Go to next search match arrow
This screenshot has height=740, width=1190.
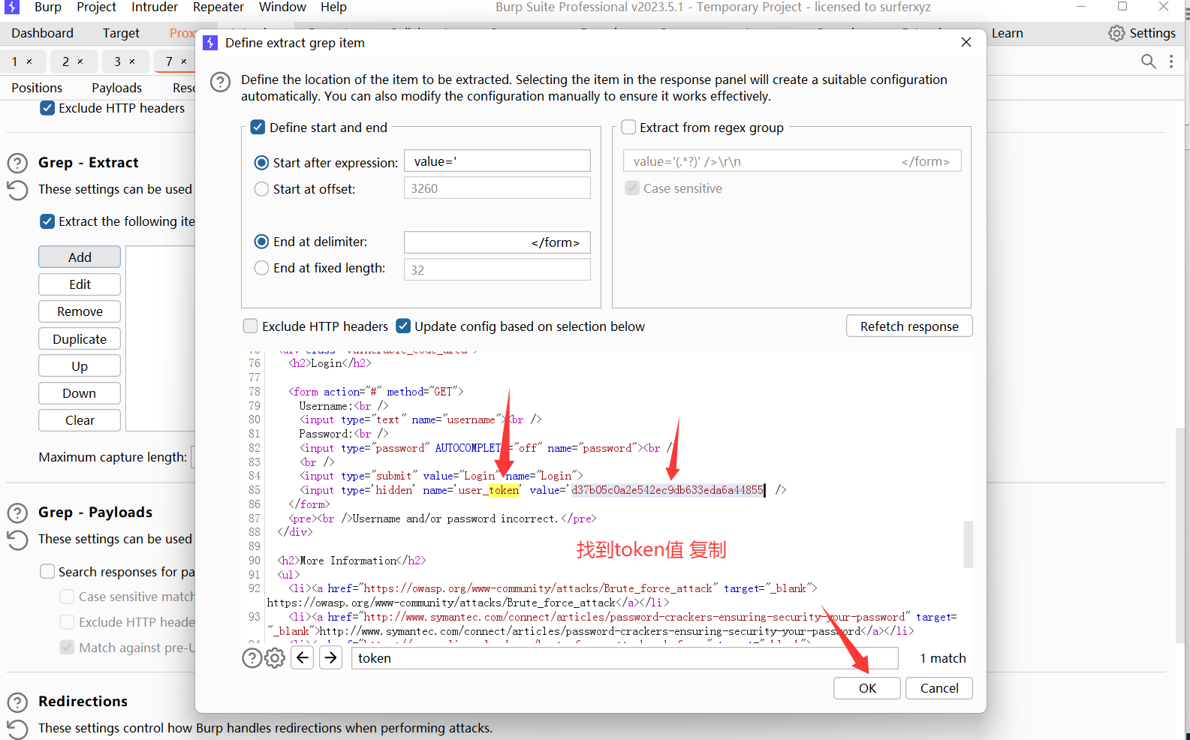331,658
